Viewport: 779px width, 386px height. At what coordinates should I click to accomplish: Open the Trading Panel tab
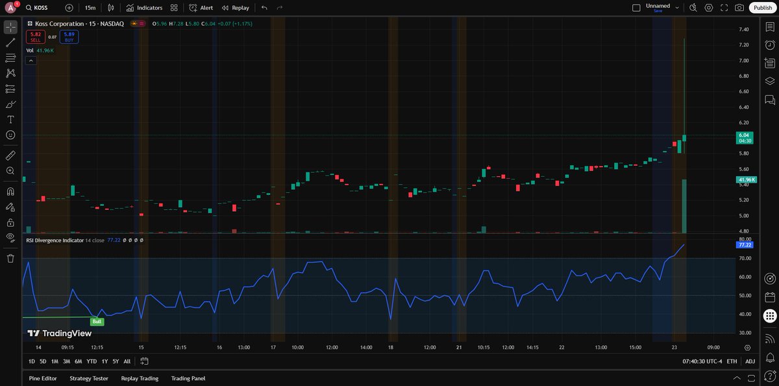pyautogui.click(x=188, y=378)
